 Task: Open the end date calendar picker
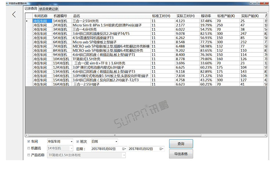pyautogui.click(x=161, y=148)
